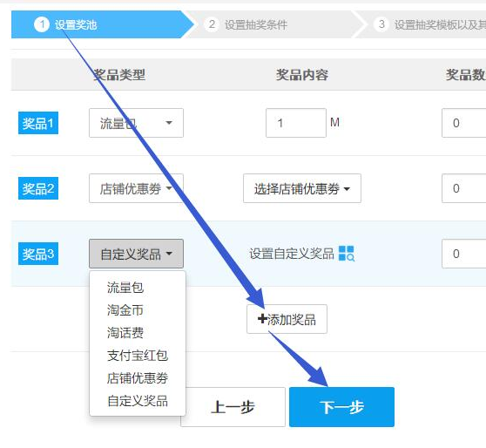The width and height of the screenshot is (486, 448).
Task: Click the 奖品2 row label
Action: (x=38, y=188)
